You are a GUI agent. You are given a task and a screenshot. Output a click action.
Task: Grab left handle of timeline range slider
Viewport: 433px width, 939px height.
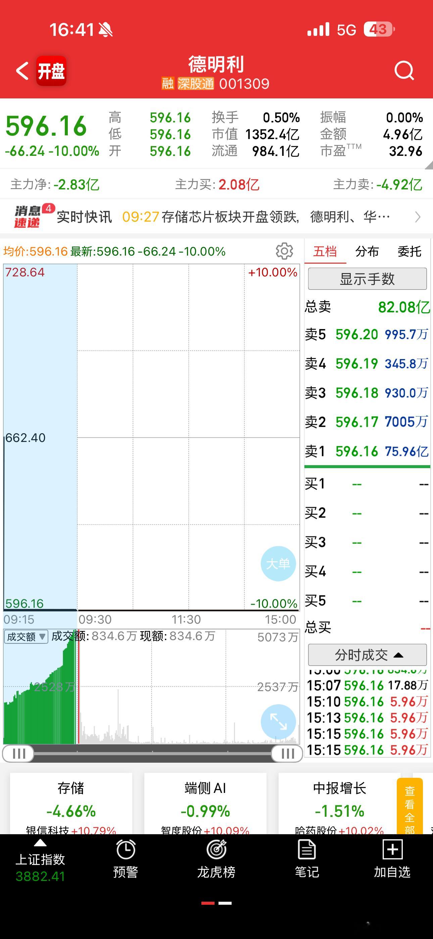(x=18, y=753)
